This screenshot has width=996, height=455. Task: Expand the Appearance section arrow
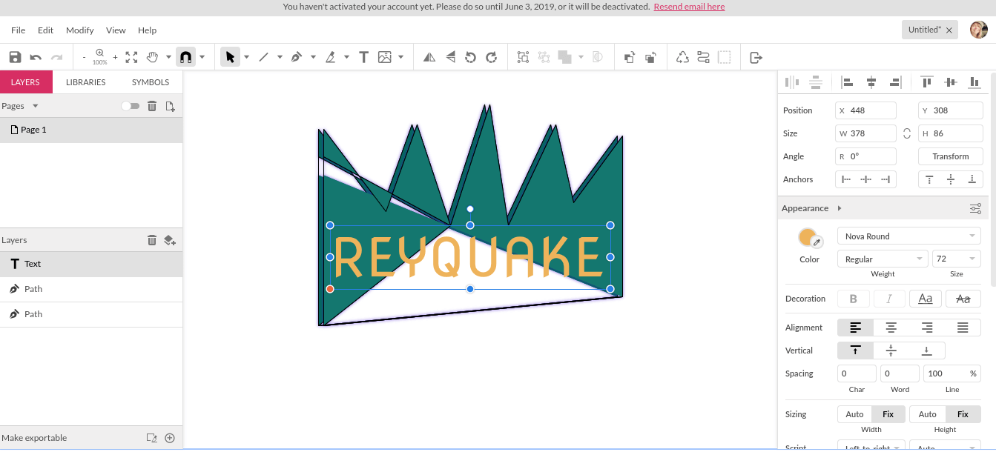tap(840, 208)
